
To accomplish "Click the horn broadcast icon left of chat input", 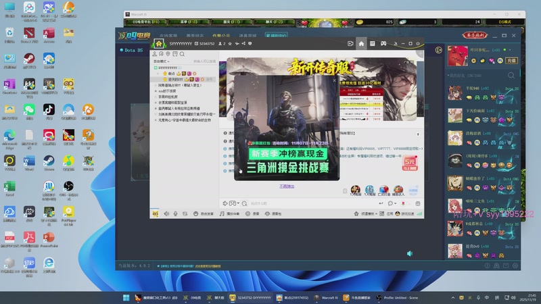I will pyautogui.click(x=225, y=204).
